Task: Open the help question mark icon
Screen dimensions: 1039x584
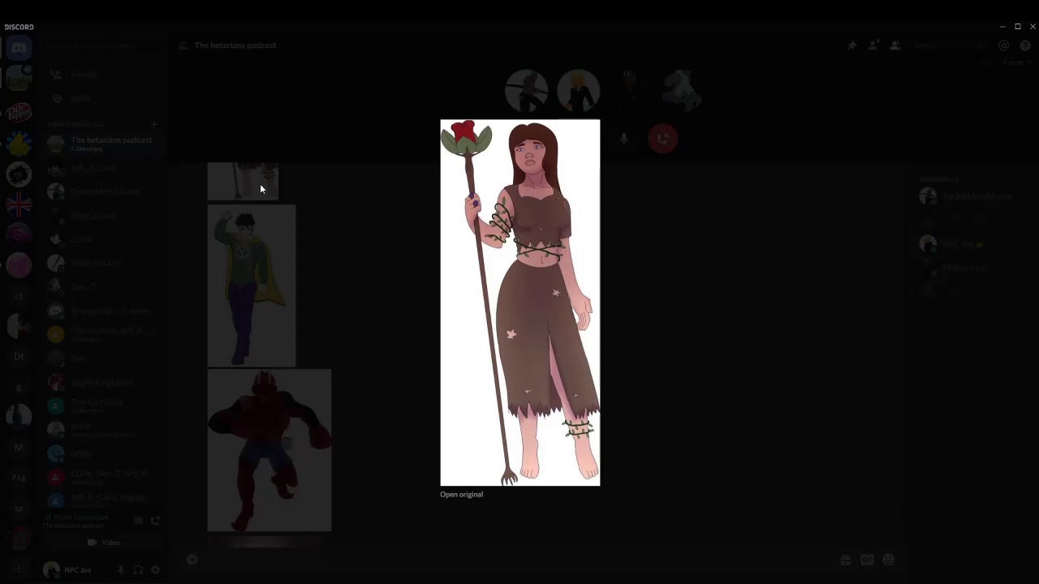Action: (x=1025, y=46)
